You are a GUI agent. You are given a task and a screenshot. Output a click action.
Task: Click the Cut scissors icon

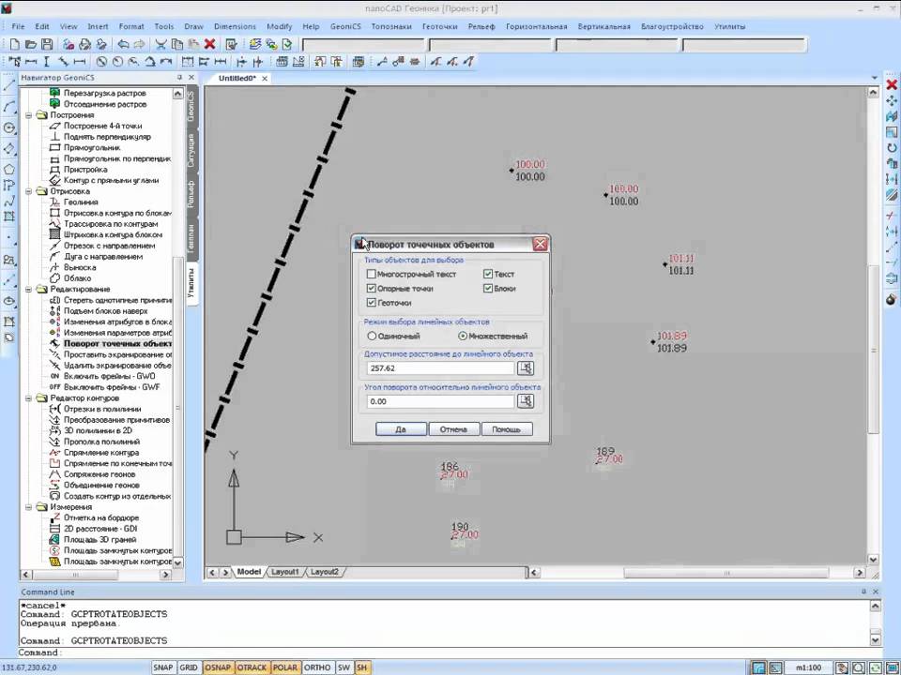pos(161,44)
